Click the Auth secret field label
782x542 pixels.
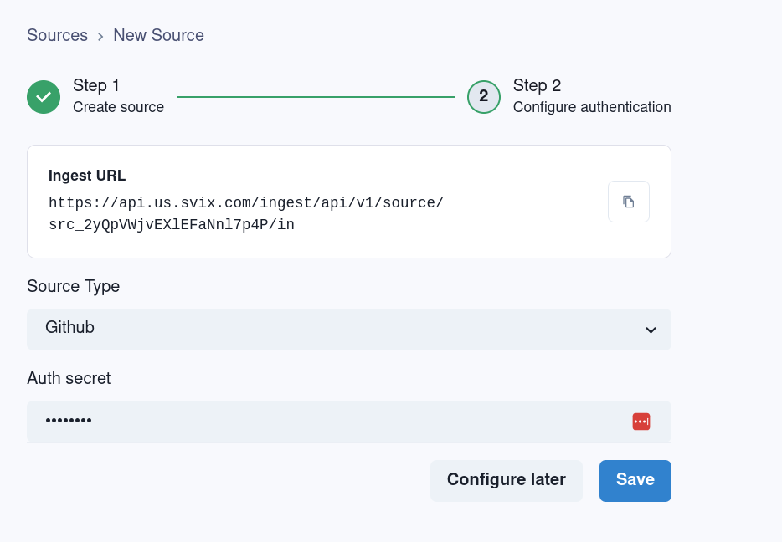pos(69,378)
